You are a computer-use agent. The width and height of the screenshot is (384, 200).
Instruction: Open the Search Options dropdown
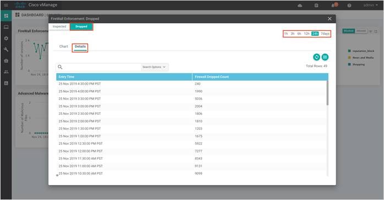154,67
